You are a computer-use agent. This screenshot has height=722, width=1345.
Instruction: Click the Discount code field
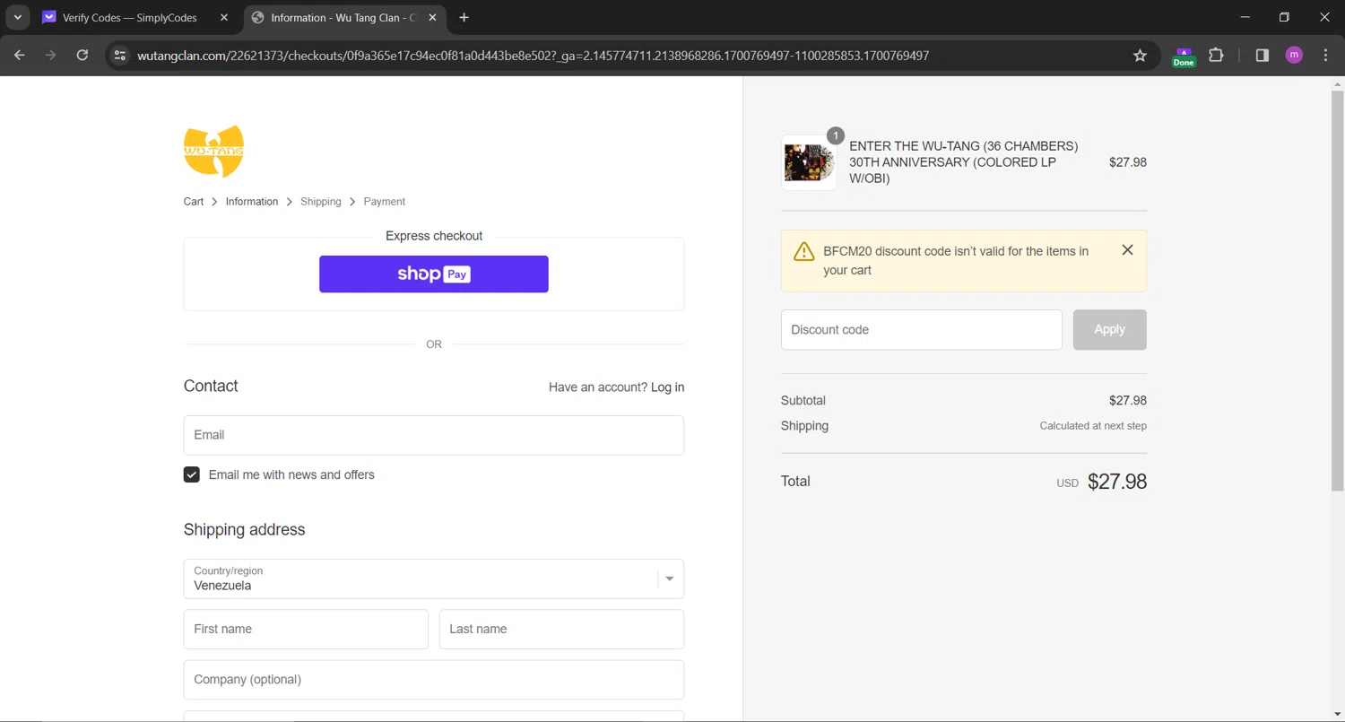pos(922,330)
